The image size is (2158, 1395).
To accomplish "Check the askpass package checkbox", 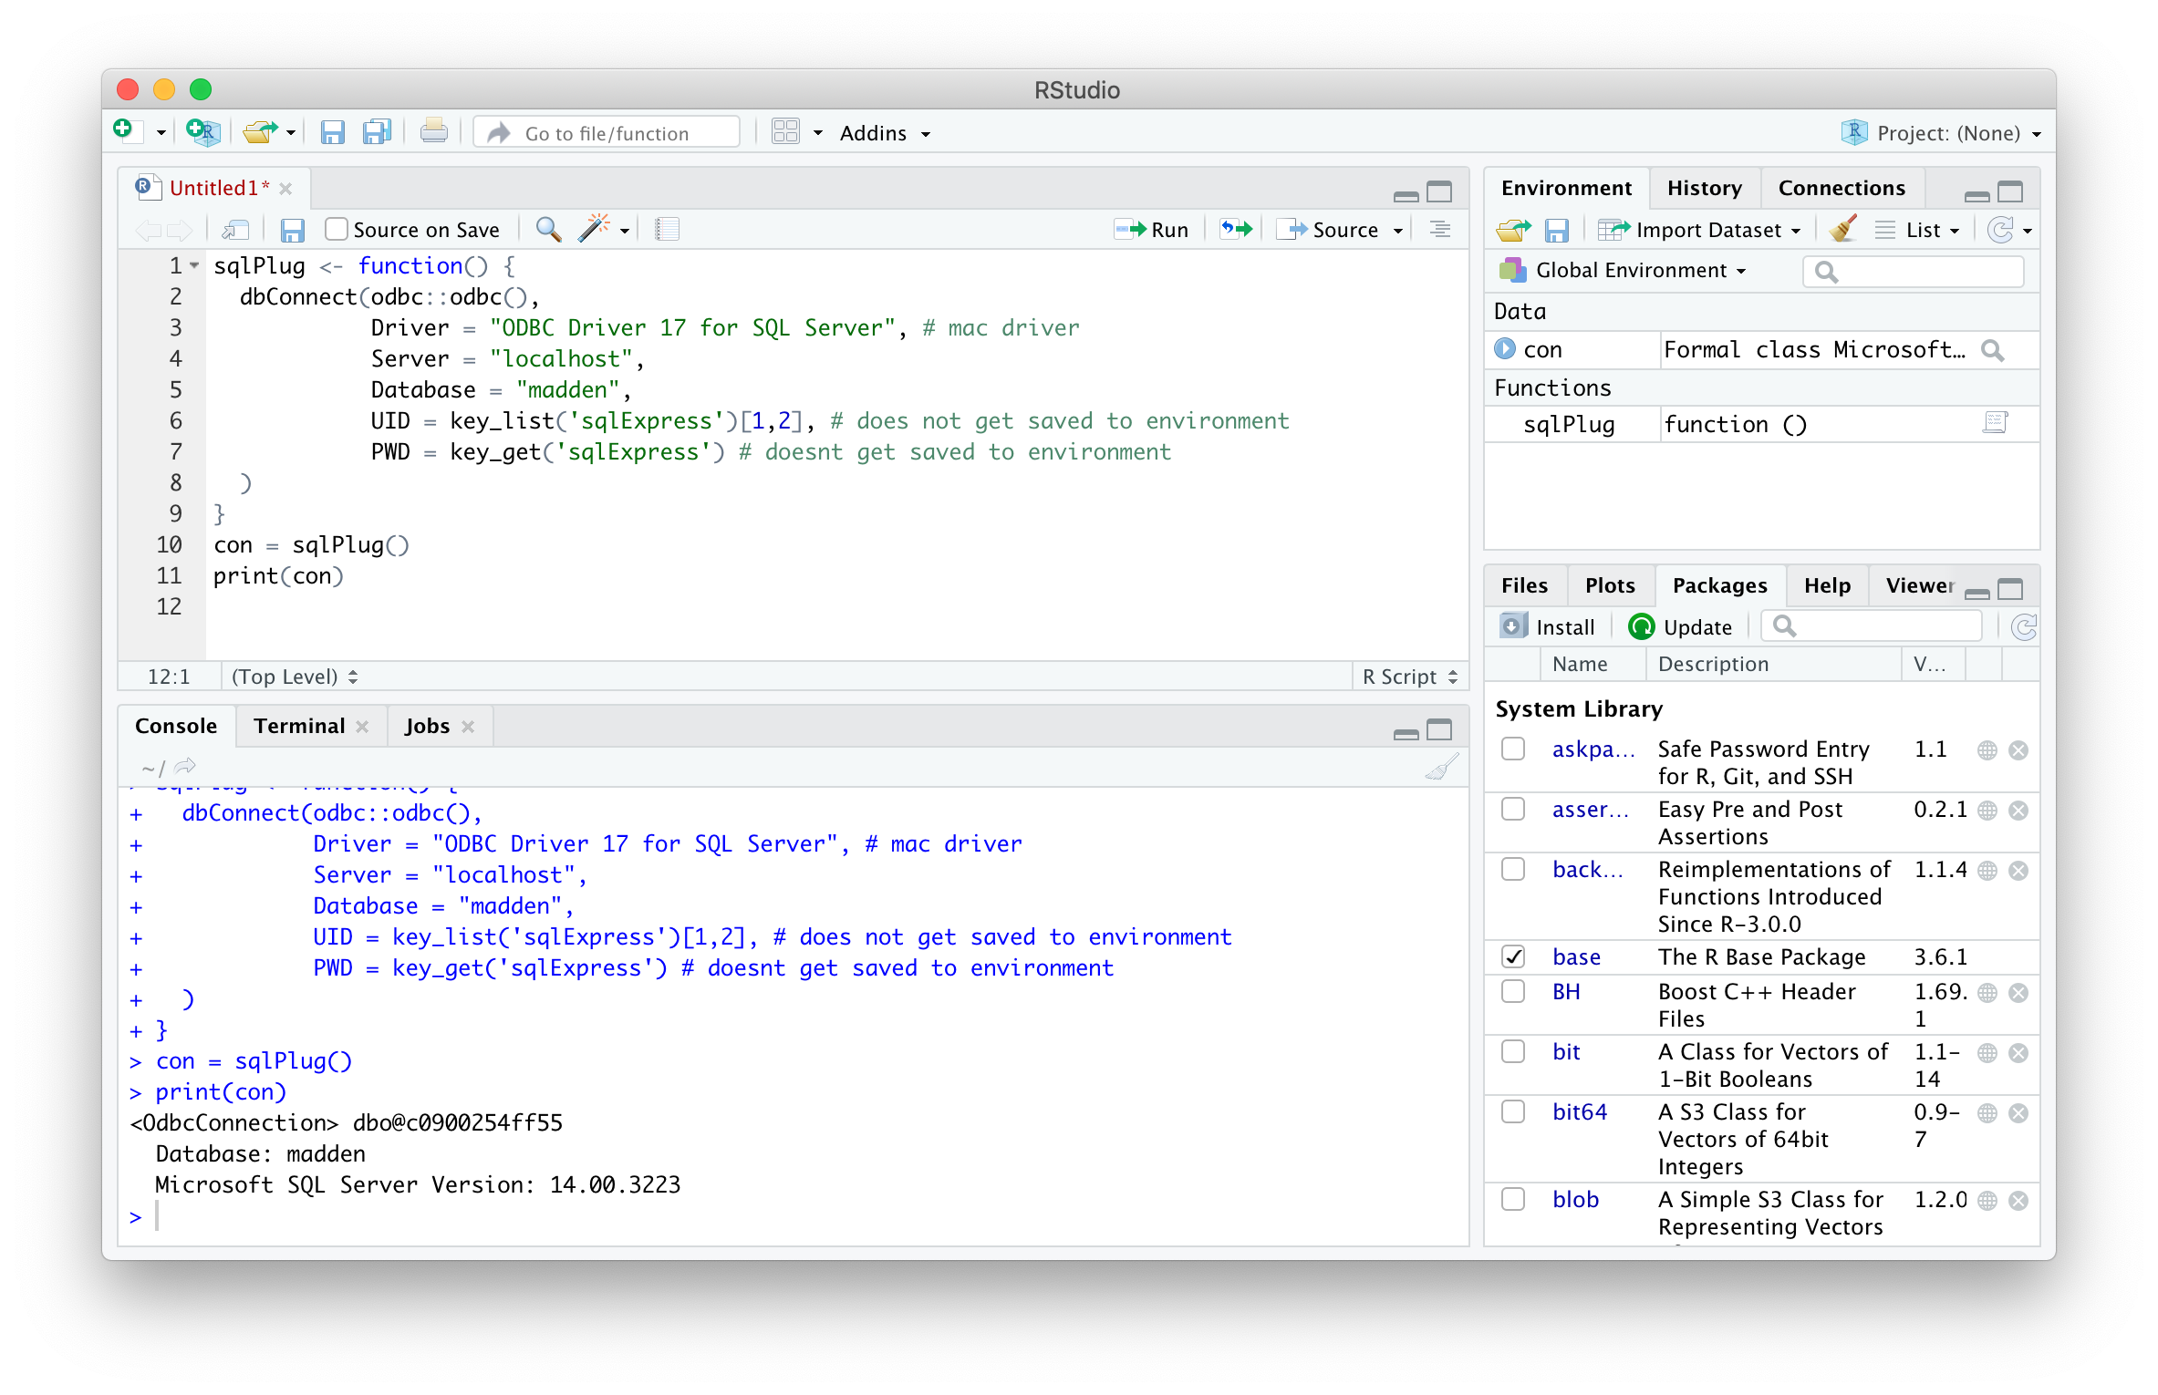I will 1513,749.
